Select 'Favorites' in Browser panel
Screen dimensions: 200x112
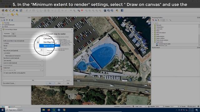point(7,23)
